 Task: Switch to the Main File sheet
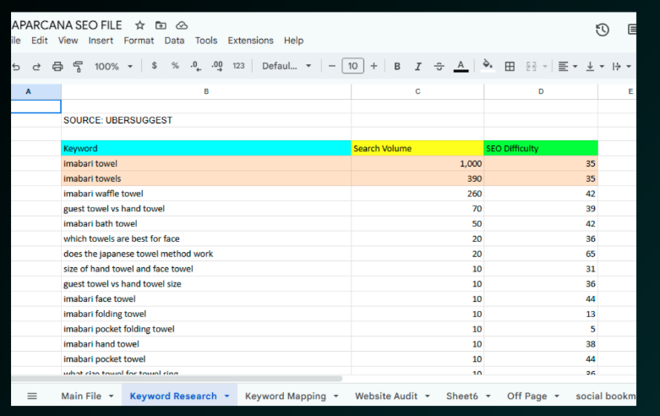(81, 396)
